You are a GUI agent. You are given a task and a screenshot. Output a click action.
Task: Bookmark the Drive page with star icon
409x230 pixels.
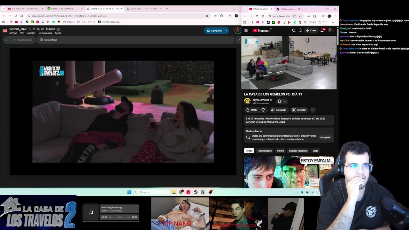pos(207,16)
